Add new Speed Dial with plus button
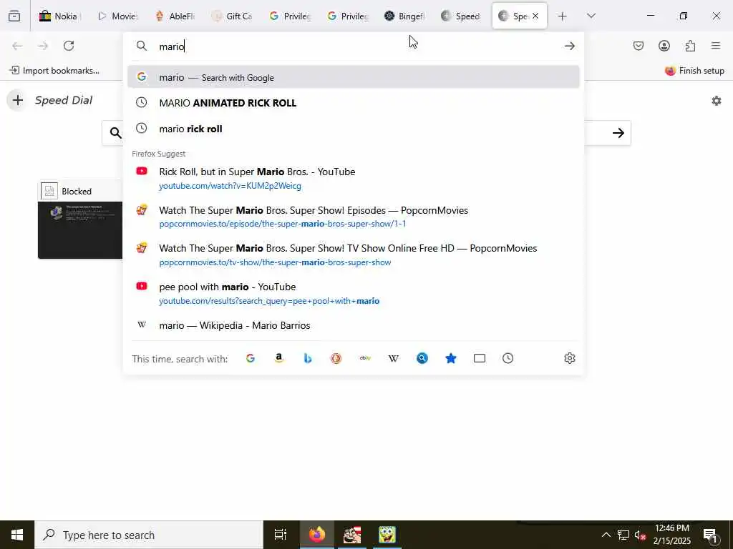The width and height of the screenshot is (733, 549). tap(17, 100)
